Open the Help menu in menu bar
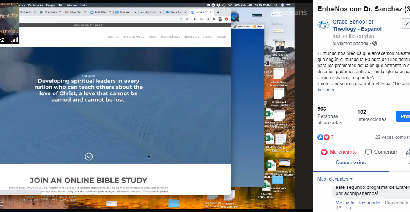The width and height of the screenshot is (410, 212). 84,5
